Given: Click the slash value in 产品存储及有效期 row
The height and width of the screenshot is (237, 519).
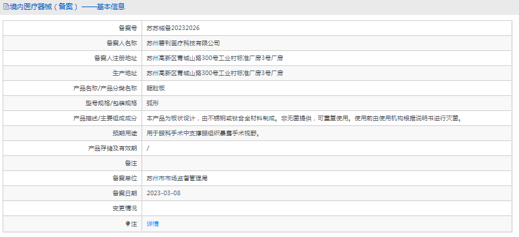Looking at the screenshot, I should click(x=148, y=148).
